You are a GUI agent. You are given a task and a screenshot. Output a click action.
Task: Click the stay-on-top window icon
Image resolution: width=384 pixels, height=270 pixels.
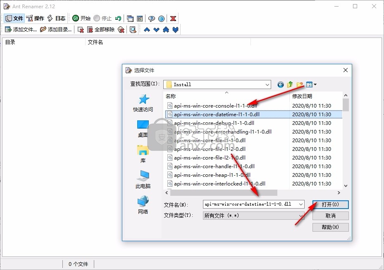point(130,18)
